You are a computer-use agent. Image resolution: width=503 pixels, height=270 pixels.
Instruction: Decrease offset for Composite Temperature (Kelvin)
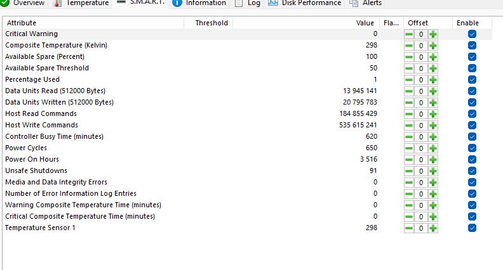point(409,46)
